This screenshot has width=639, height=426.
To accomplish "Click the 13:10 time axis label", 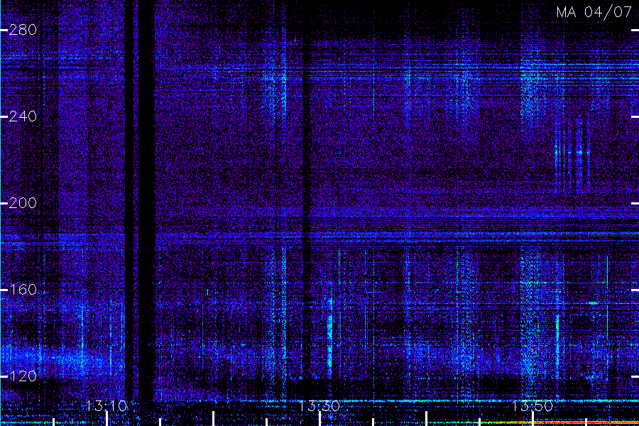I will pos(106,406).
